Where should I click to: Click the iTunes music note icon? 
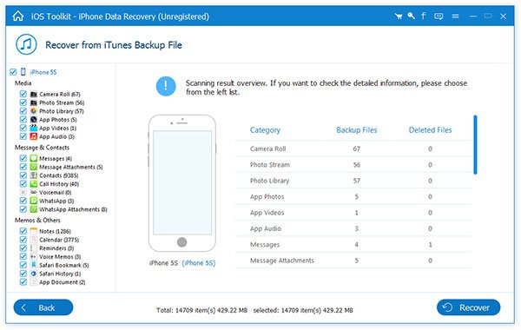[x=26, y=44]
